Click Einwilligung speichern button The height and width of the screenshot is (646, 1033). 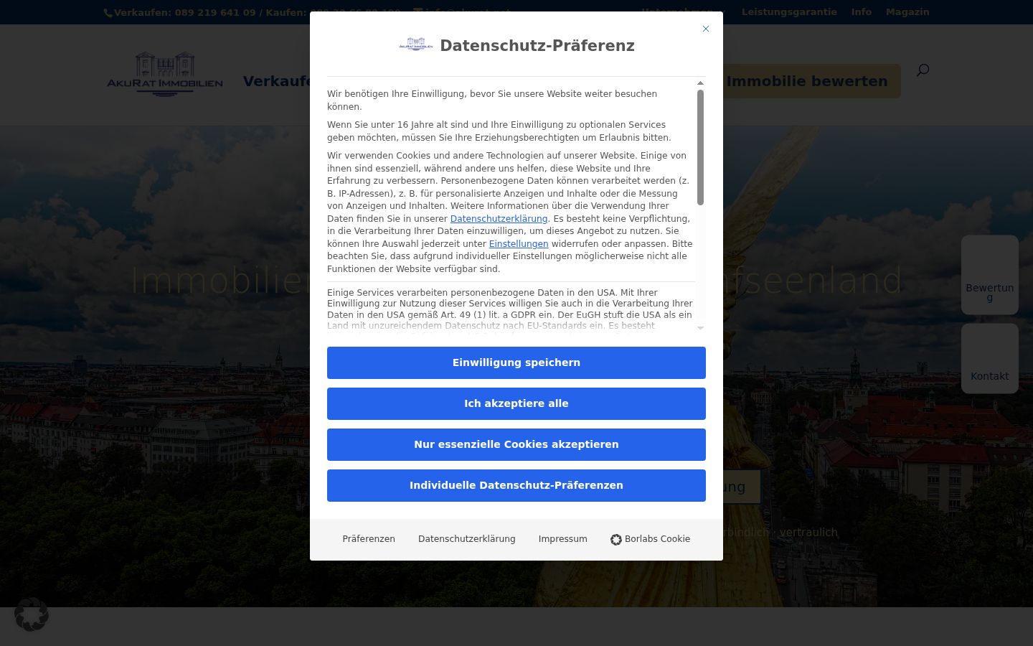tap(516, 362)
